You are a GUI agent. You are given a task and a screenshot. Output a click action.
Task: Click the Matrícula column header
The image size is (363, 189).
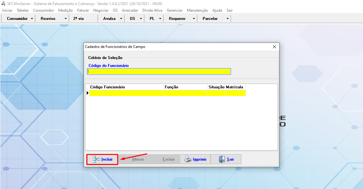tap(235, 87)
